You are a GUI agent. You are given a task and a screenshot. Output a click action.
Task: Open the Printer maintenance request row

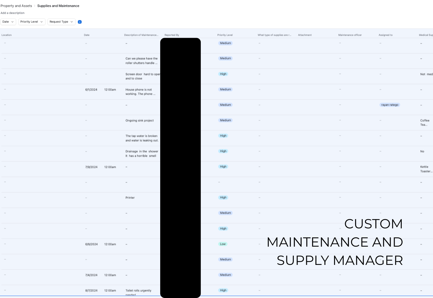pos(130,198)
